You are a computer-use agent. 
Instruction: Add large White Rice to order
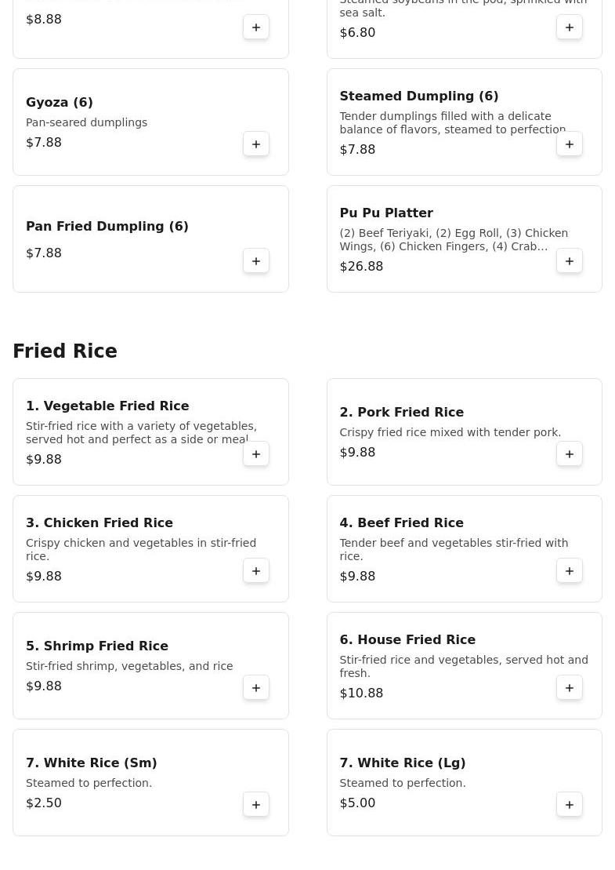click(x=570, y=805)
